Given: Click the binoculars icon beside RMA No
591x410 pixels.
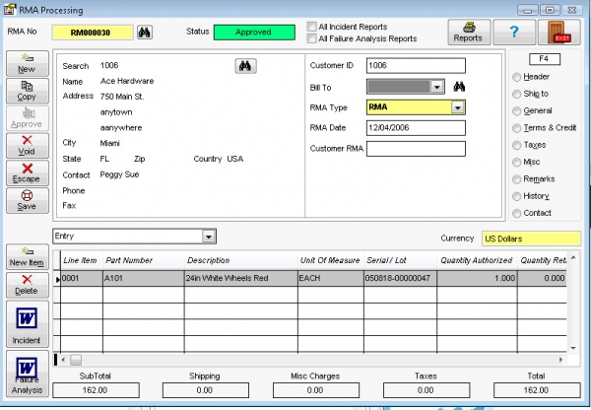Looking at the screenshot, I should click(146, 33).
